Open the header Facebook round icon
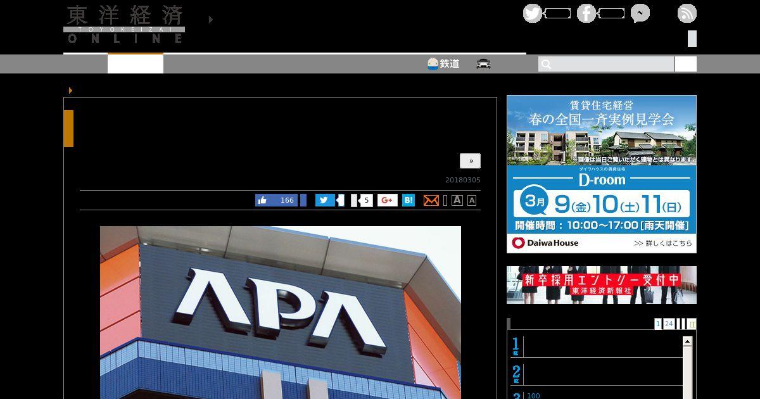Screen dimensions: 760x399 point(586,13)
